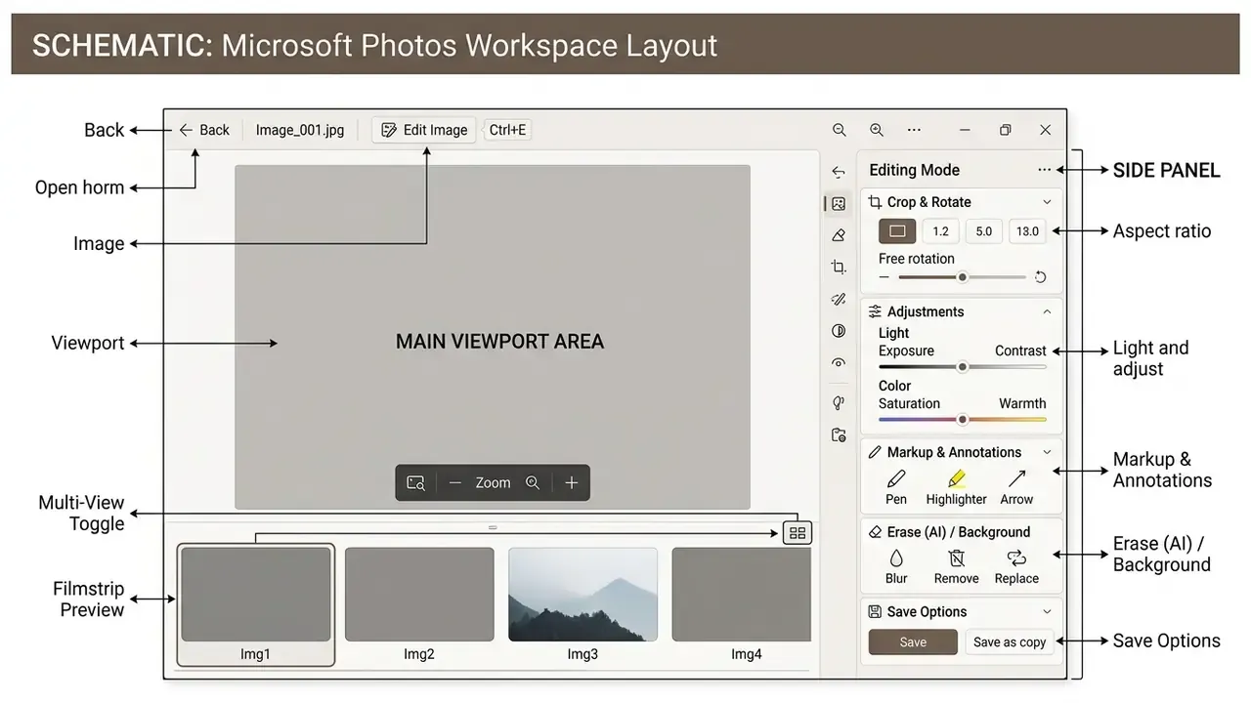Choose the 13.0 aspect ratio
1251x703 pixels.
click(x=1027, y=231)
